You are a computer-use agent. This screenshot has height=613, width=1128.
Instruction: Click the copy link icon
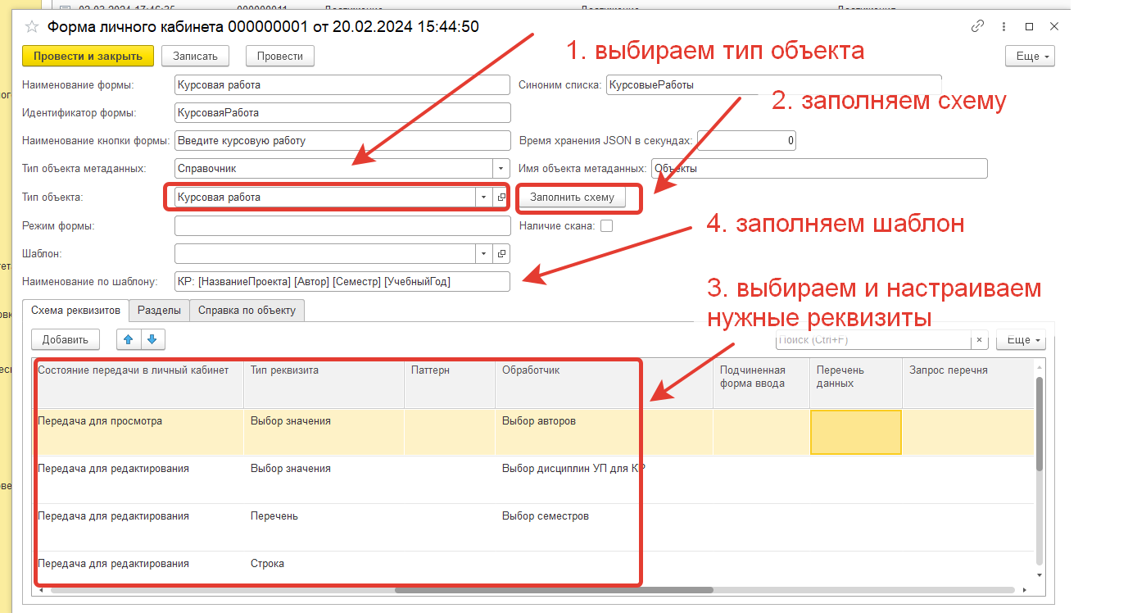pyautogui.click(x=977, y=26)
